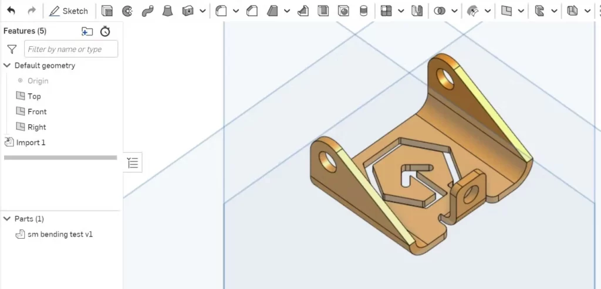The height and width of the screenshot is (289, 601).
Task: Collapse the Default geometry group
Action: [x=6, y=66]
